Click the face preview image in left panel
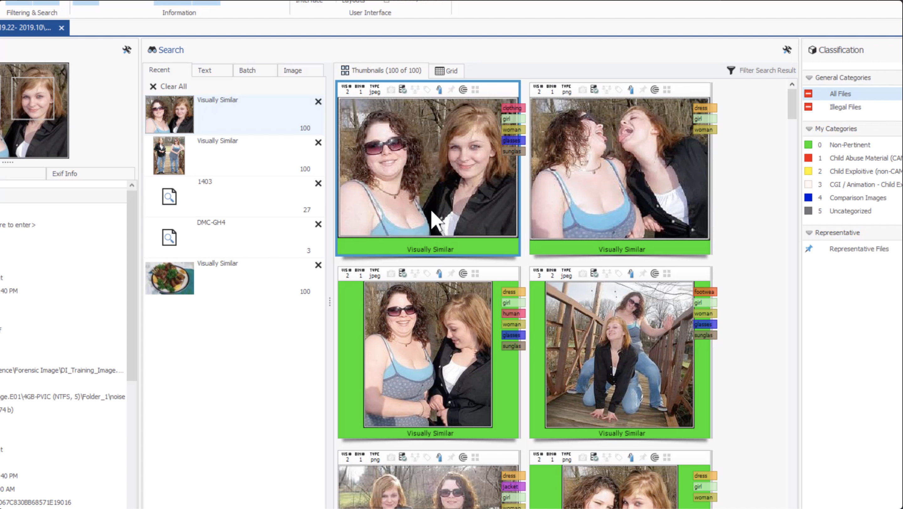Screen dimensions: 903x509 tap(34, 110)
